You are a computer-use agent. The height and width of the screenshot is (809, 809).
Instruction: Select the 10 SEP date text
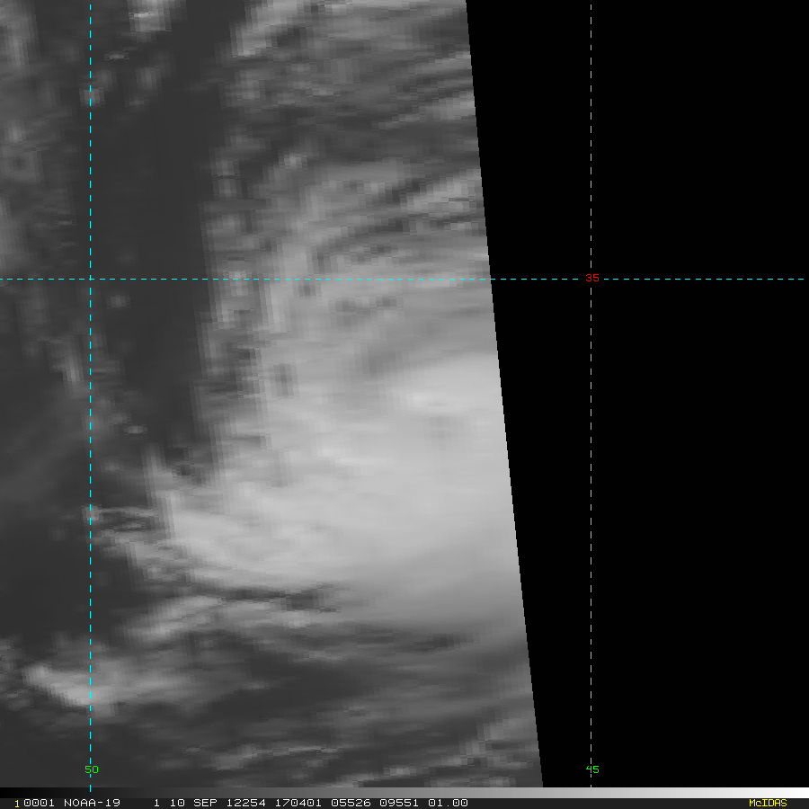coord(186,803)
